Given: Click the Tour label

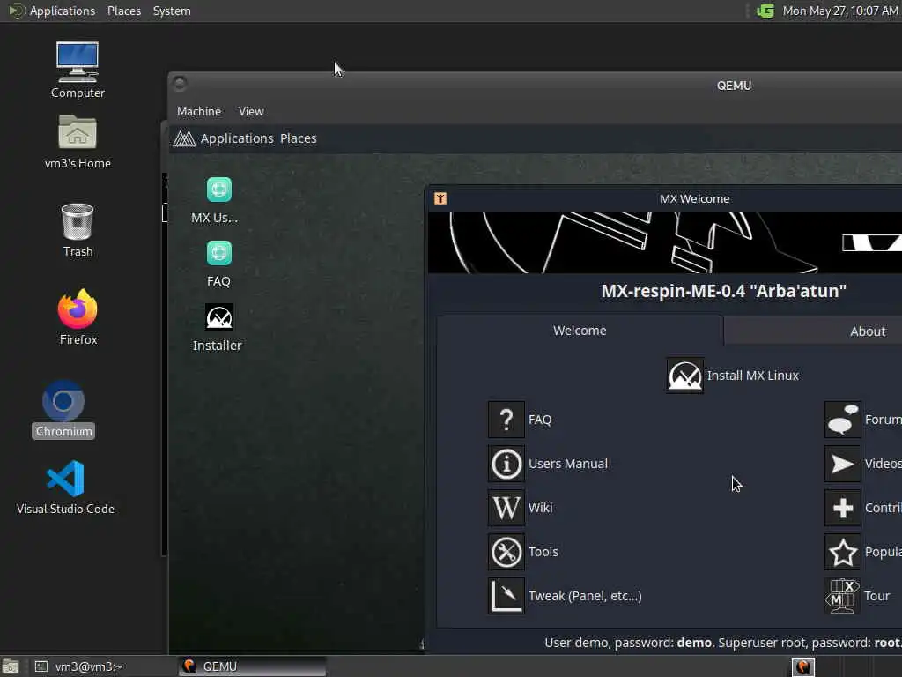Looking at the screenshot, I should pos(876,596).
